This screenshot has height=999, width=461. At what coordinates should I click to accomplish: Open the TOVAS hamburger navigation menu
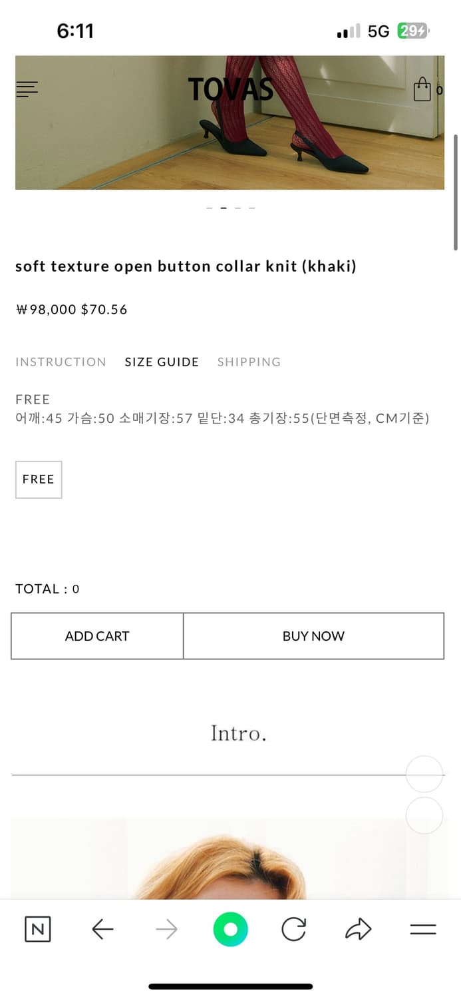[x=27, y=89]
